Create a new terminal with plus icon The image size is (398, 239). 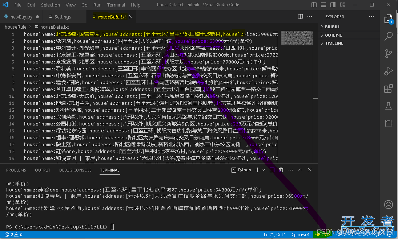pyautogui.click(x=257, y=170)
